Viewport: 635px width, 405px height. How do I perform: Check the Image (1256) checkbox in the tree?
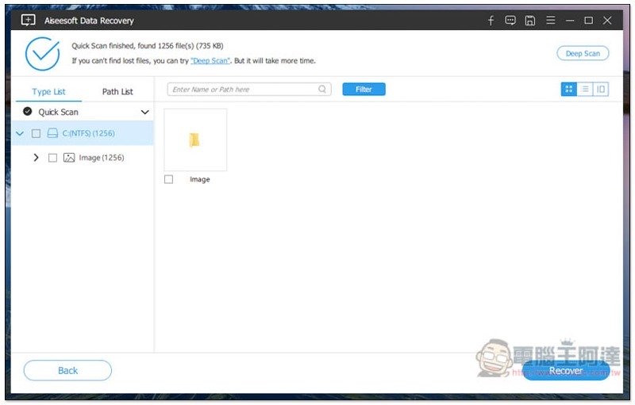[52, 158]
